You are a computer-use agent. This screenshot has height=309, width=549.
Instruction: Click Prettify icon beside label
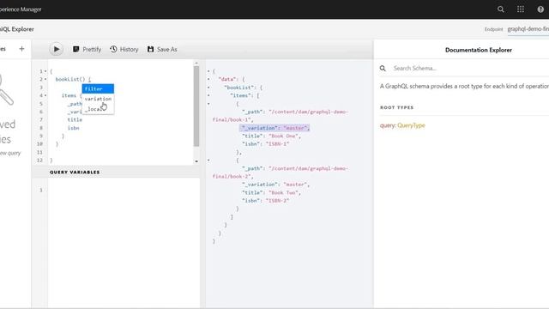pos(76,49)
